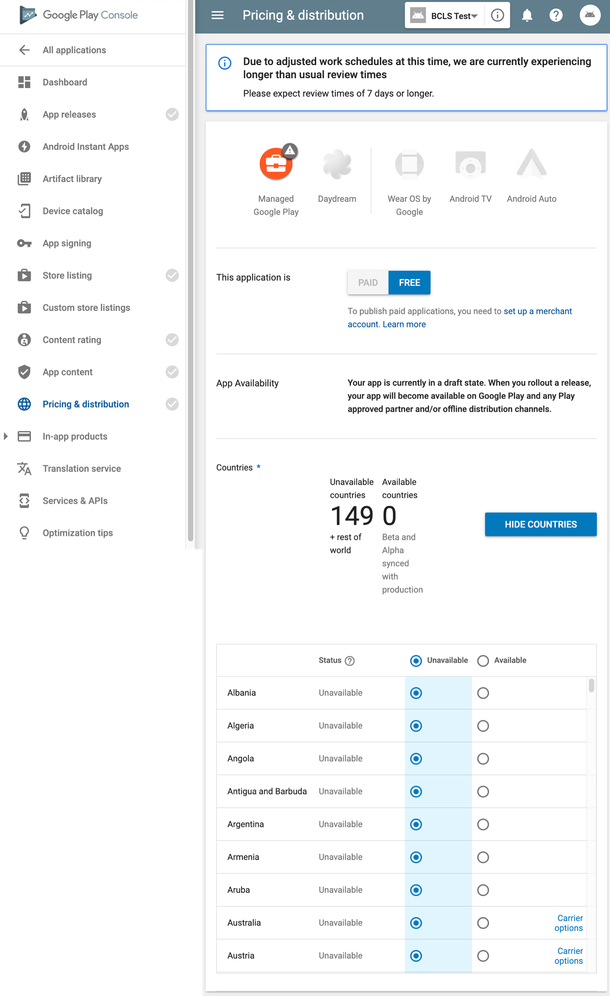Open Store listing section
Screen dimensions: 610x996
click(67, 275)
